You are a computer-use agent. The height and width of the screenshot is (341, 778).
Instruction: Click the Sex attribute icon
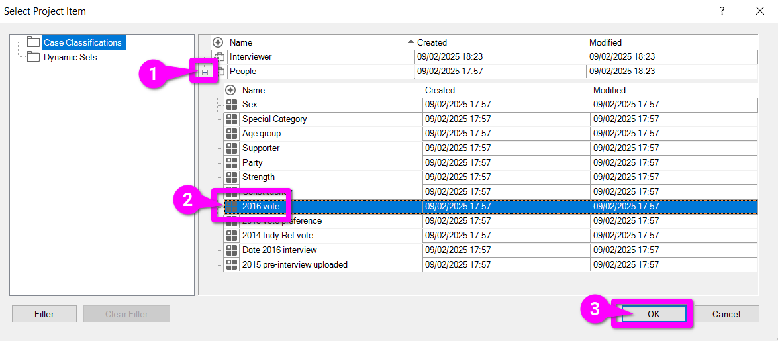tap(232, 105)
